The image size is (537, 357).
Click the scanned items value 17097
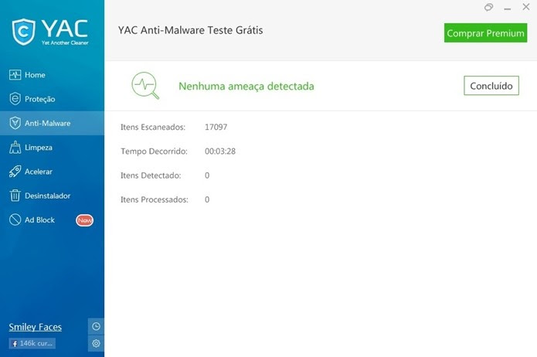216,127
